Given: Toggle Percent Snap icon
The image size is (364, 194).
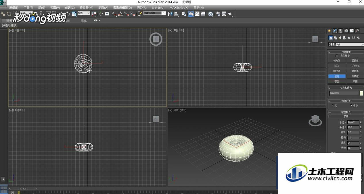Looking at the screenshot, I should tap(126, 13).
